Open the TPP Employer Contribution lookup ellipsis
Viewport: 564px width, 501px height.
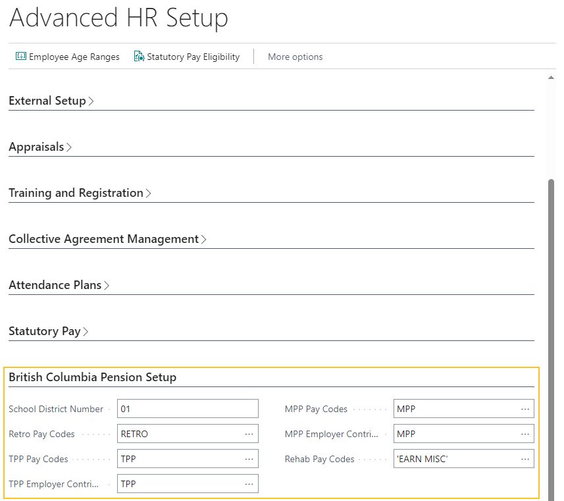click(249, 483)
